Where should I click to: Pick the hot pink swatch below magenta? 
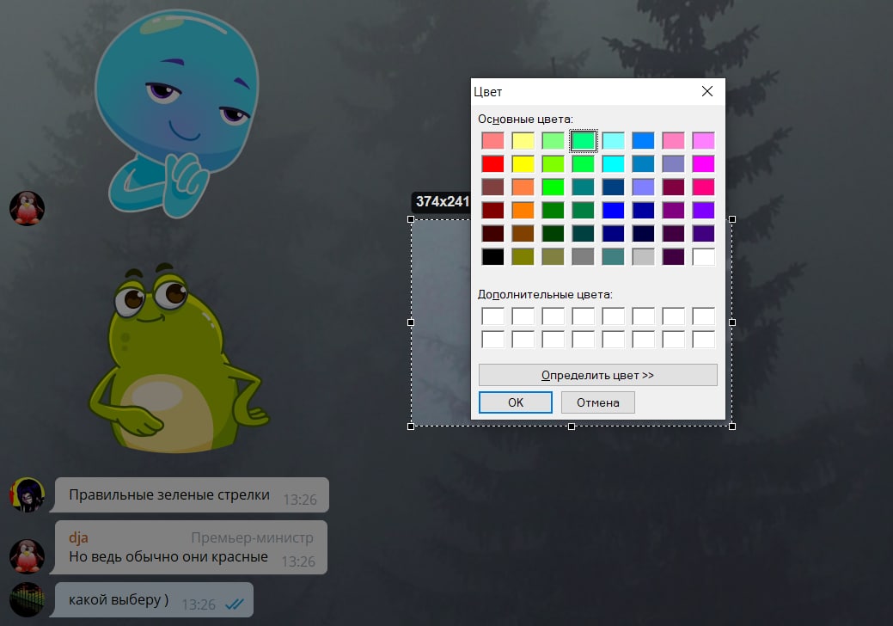coord(703,187)
